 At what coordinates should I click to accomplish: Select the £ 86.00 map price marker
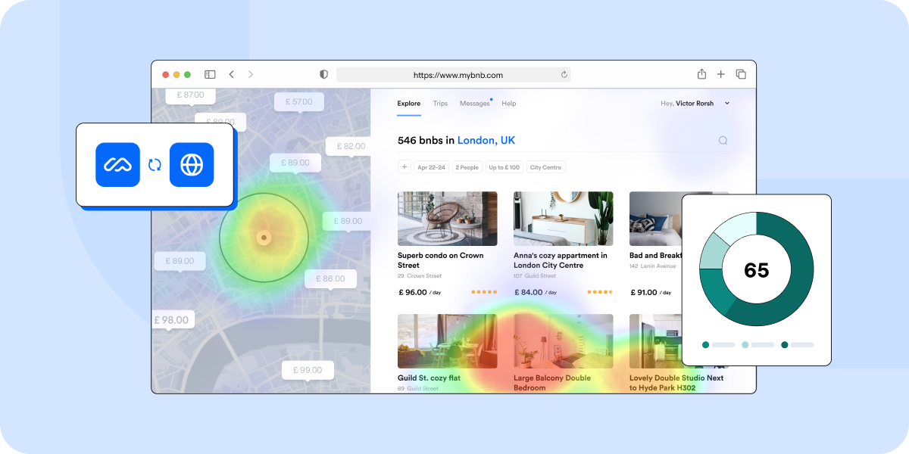(330, 278)
